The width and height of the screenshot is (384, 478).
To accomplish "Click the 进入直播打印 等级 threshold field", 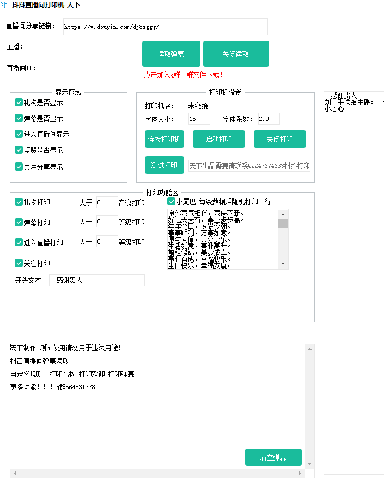I will point(107,241).
